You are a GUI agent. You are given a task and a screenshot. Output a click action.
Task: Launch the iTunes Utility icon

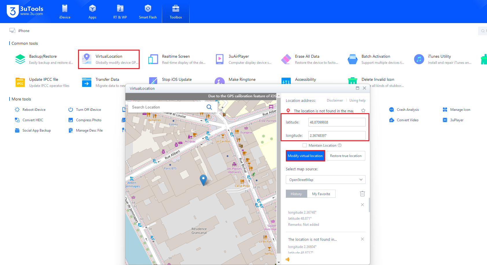coord(419,59)
